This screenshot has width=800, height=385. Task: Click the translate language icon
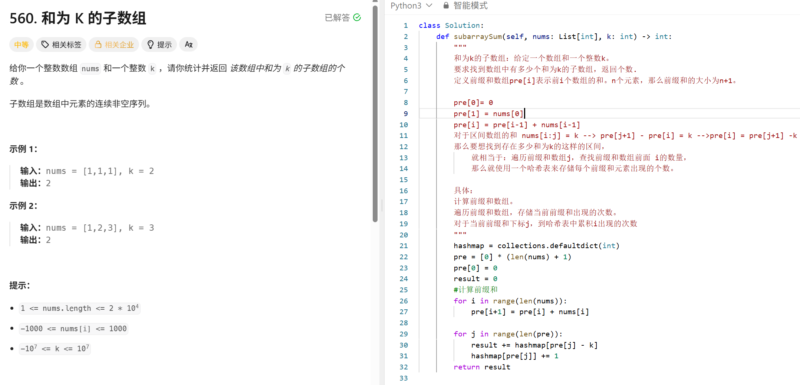tap(188, 45)
